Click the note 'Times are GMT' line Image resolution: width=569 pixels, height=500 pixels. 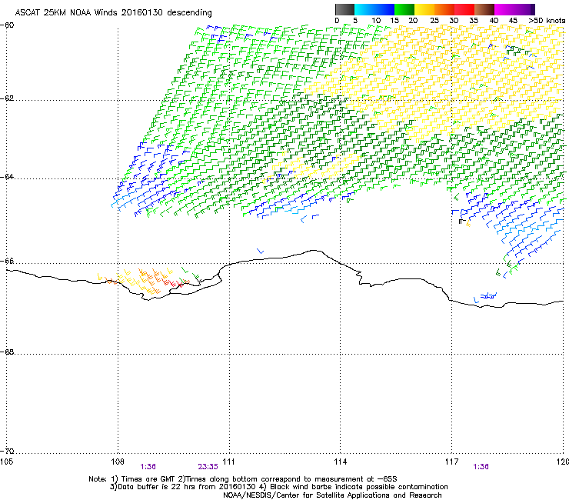tap(243, 479)
